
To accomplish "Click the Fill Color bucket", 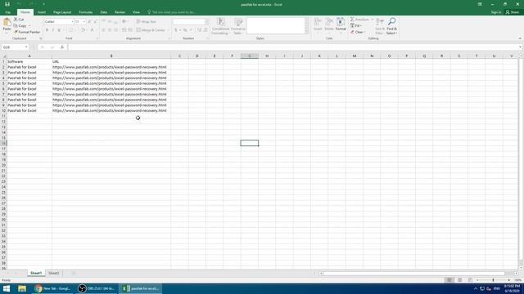I will 83,30.
